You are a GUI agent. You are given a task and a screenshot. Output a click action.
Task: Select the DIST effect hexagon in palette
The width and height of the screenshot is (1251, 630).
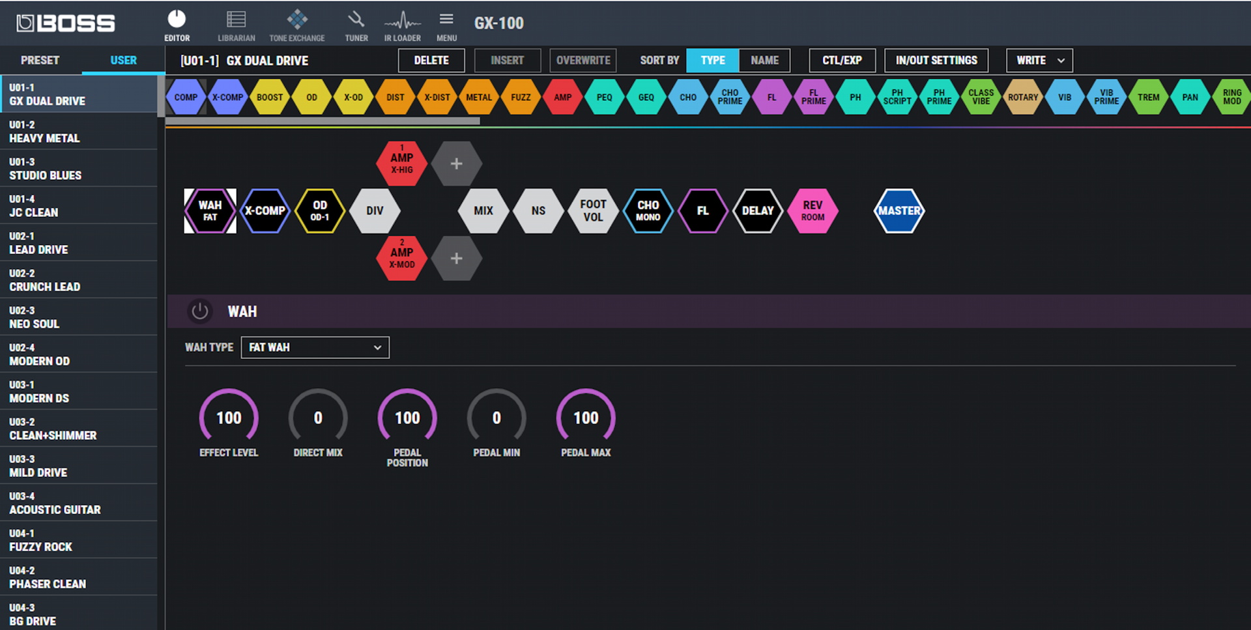point(395,97)
